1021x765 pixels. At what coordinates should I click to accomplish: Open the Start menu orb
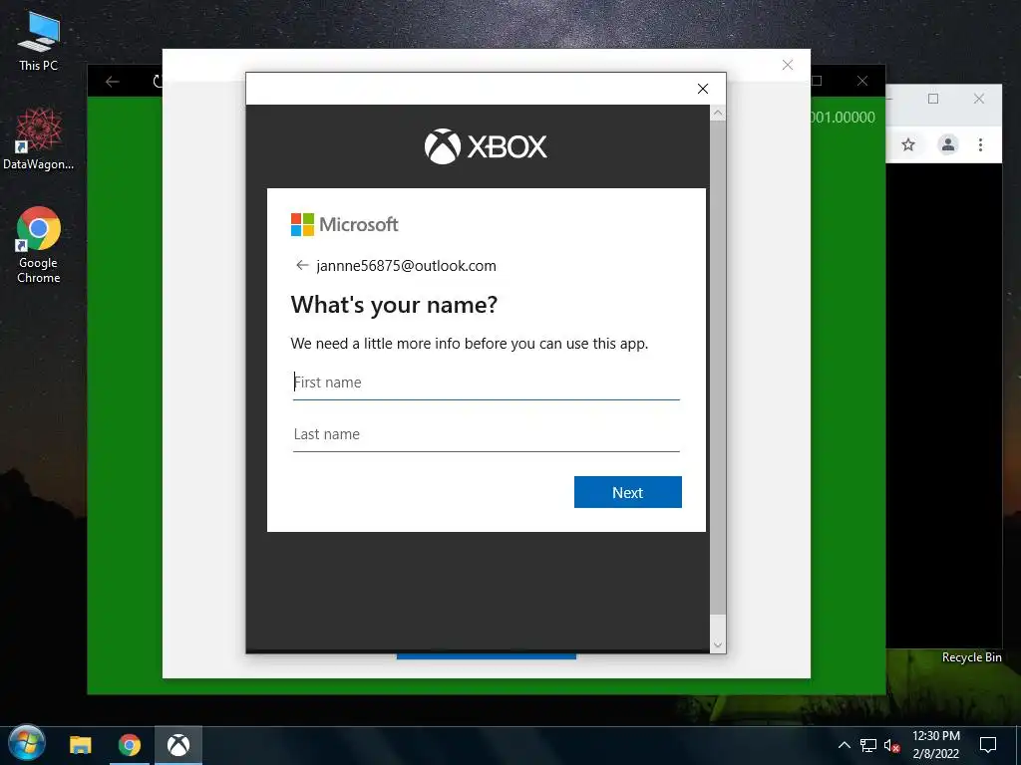(x=27, y=744)
